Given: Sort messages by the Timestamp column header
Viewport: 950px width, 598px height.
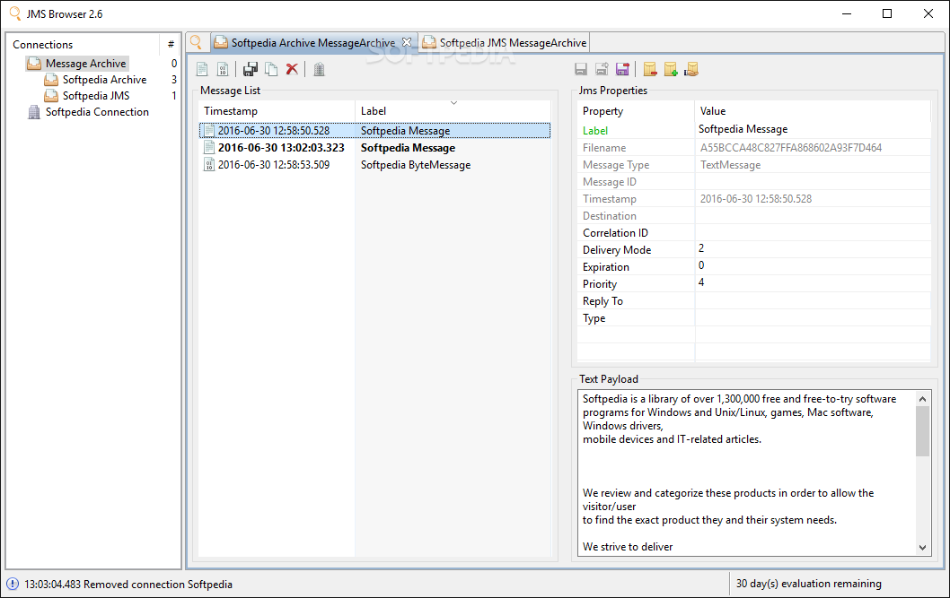Looking at the screenshot, I should [277, 111].
